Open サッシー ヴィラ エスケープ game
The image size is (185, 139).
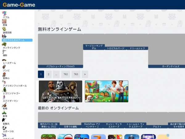click(x=114, y=120)
